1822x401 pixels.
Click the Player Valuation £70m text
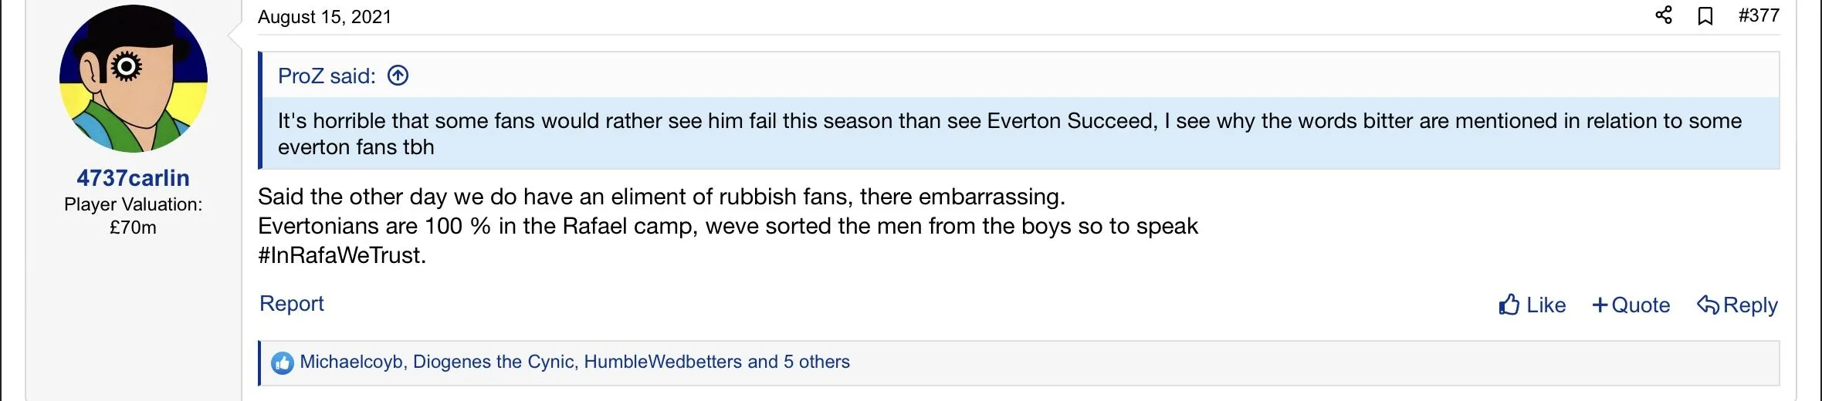[x=133, y=216]
